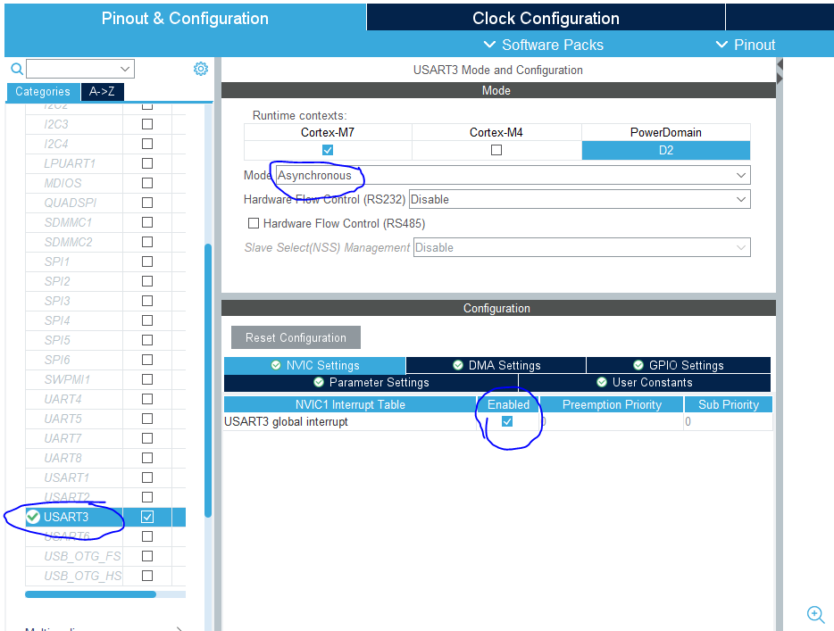This screenshot has width=834, height=631.
Task: Open Slave Select(NSS) Management dropdown
Action: (x=582, y=248)
